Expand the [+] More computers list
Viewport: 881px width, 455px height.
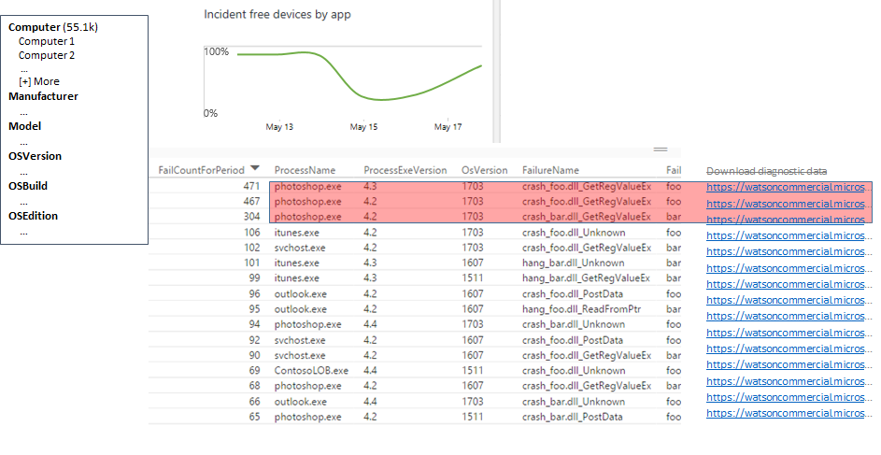(39, 81)
